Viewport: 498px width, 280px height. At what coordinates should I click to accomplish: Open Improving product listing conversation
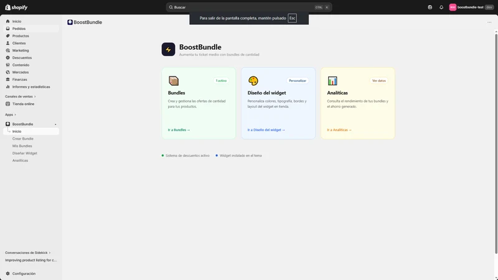pyautogui.click(x=31, y=260)
